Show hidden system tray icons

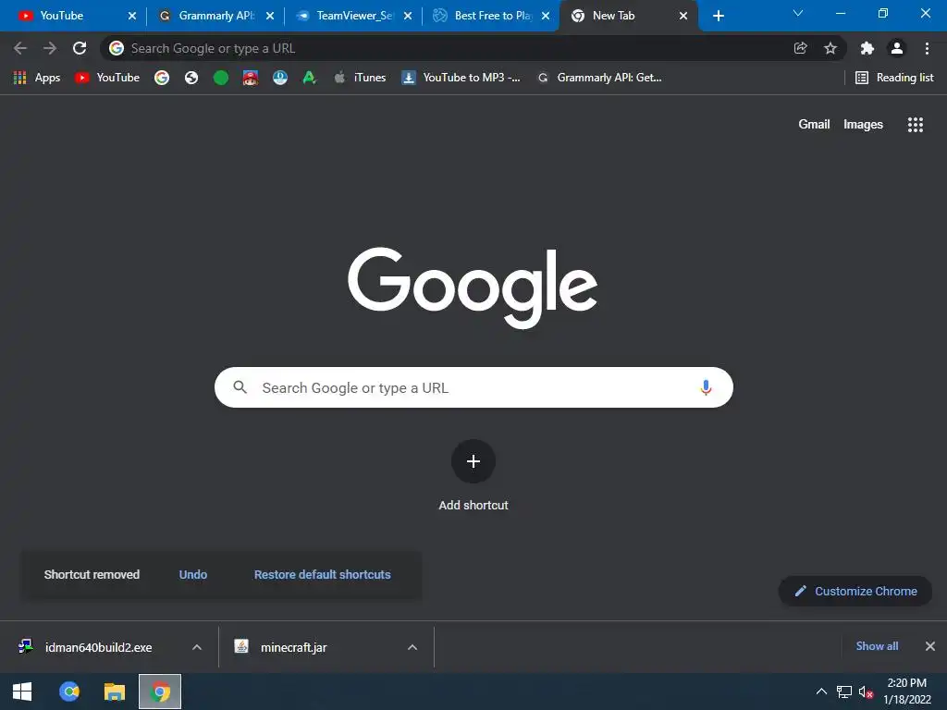coord(821,692)
